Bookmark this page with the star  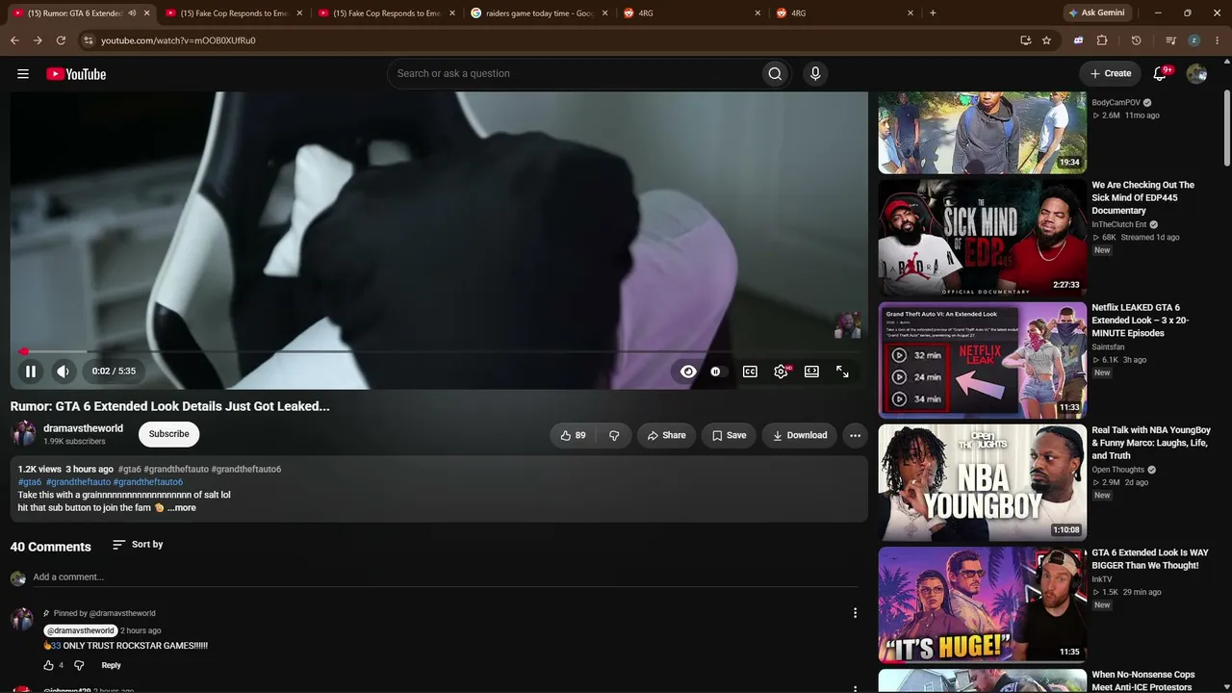(x=1046, y=40)
